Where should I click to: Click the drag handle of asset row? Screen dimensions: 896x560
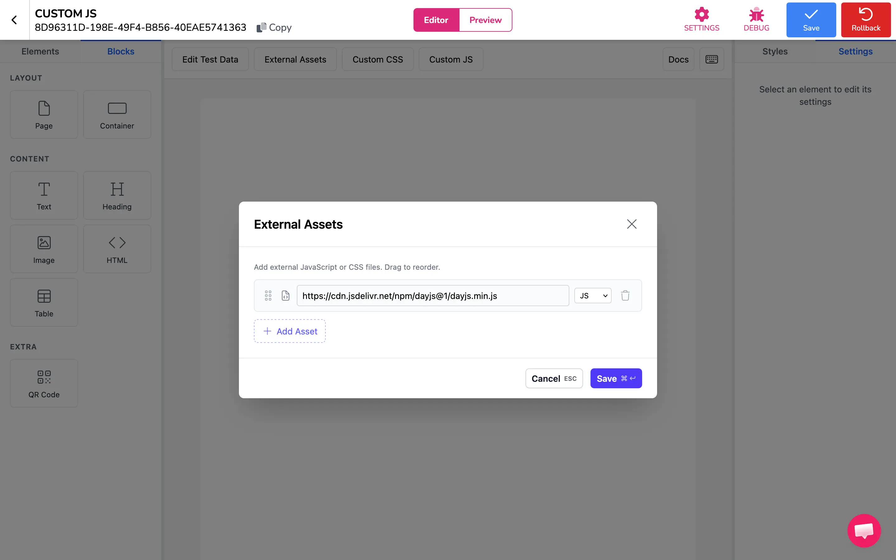pos(268,296)
